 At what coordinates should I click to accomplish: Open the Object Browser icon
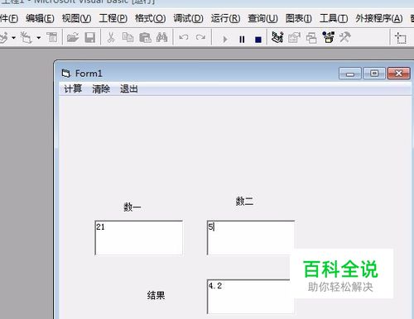(329, 37)
